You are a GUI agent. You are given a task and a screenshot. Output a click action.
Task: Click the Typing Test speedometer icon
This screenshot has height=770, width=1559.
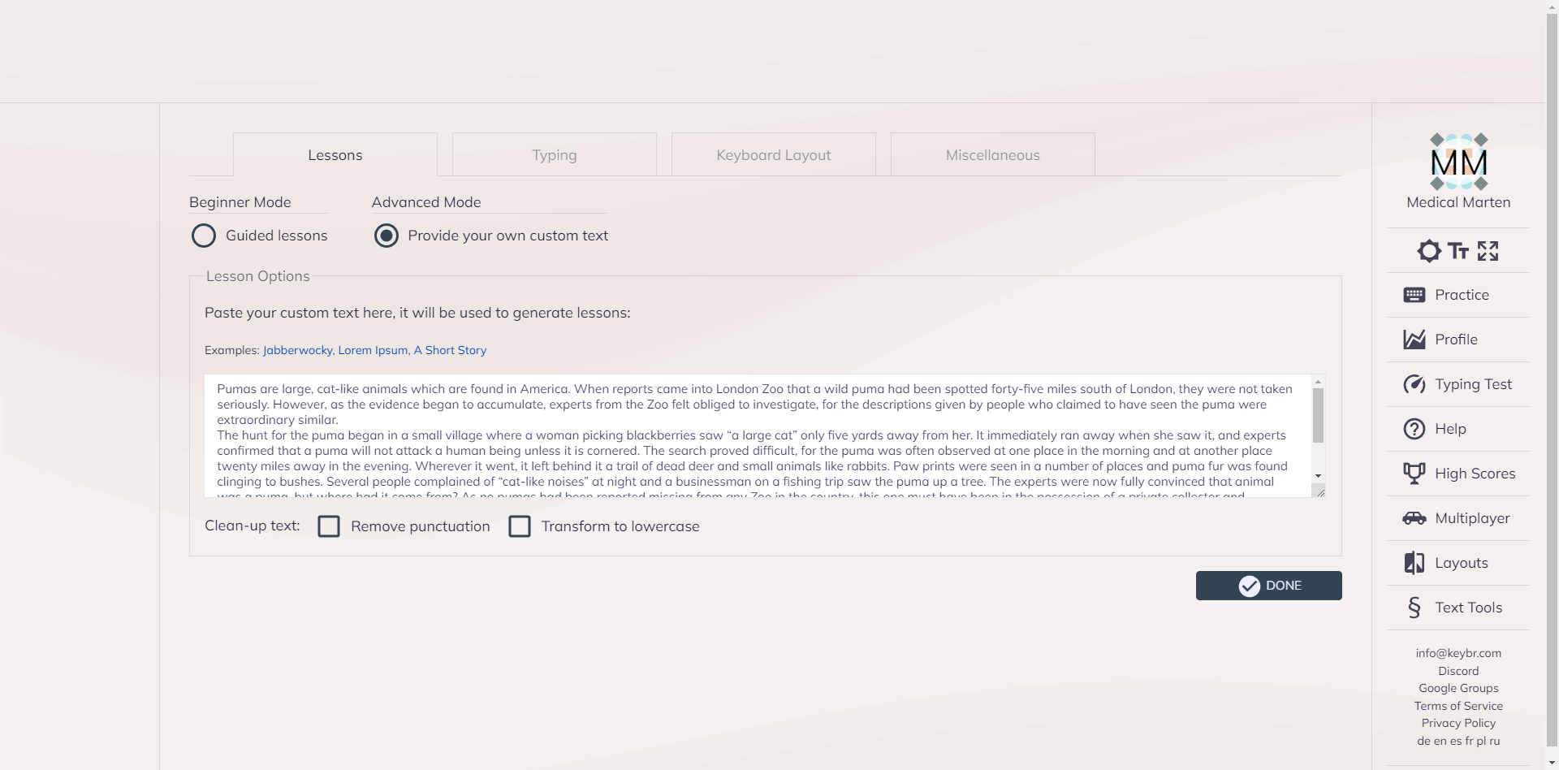tap(1414, 384)
